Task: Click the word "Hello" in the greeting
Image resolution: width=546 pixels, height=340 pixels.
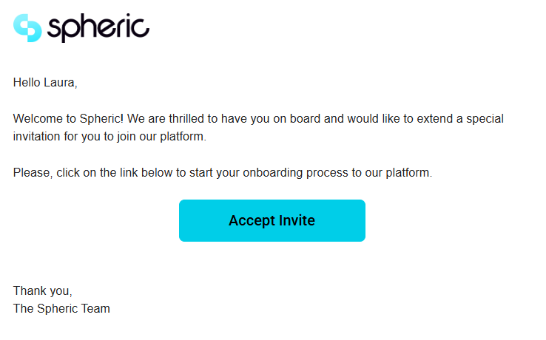Action: (28, 83)
